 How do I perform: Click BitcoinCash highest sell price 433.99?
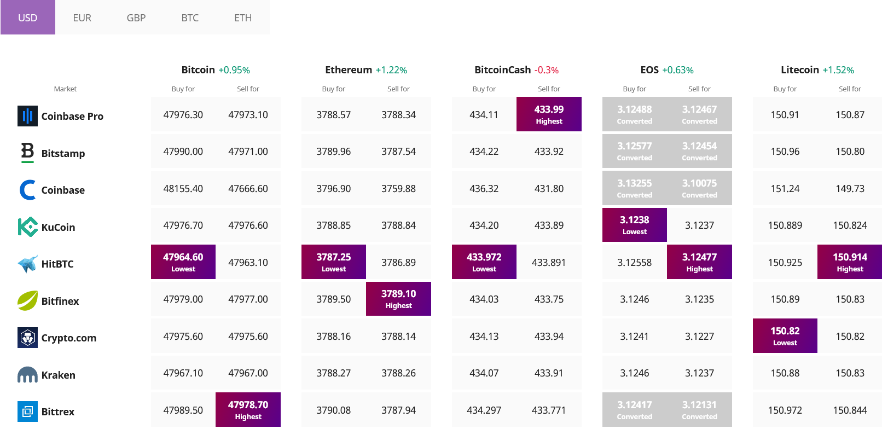click(x=549, y=114)
